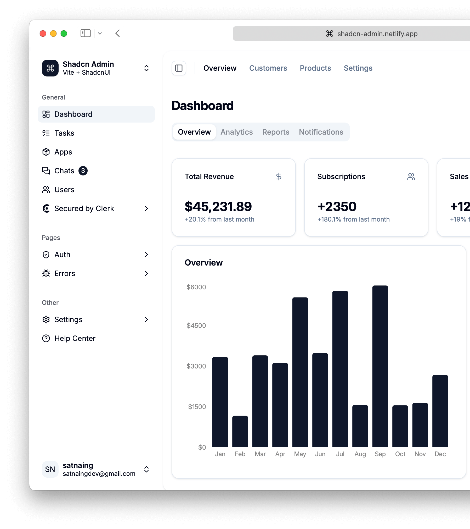The image size is (470, 529).
Task: Click the unread count badge on Chats
Action: [83, 171]
